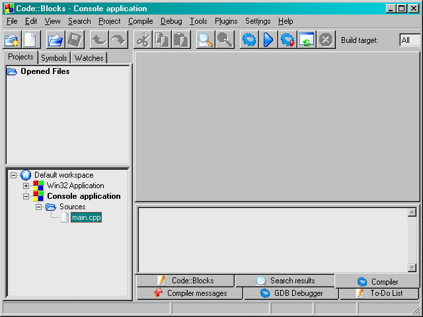This screenshot has width=423, height=317.
Task: Select main.cpp in project tree
Action: point(87,217)
